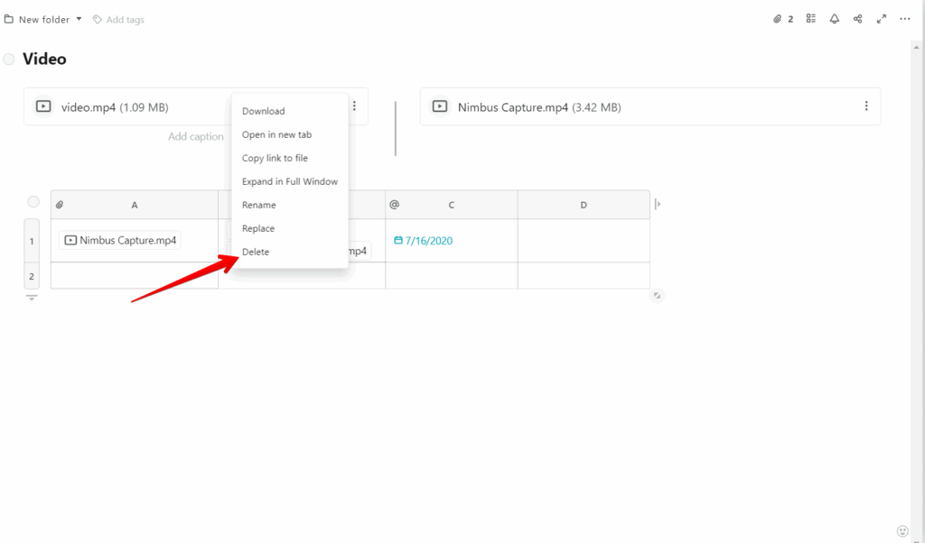Toggle the table select-all circle
The image size is (925, 543).
[x=33, y=202]
